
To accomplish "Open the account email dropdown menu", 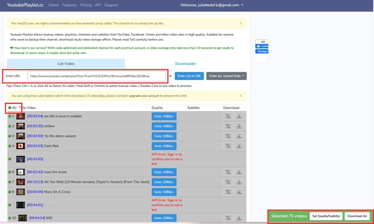I will [212, 5].
